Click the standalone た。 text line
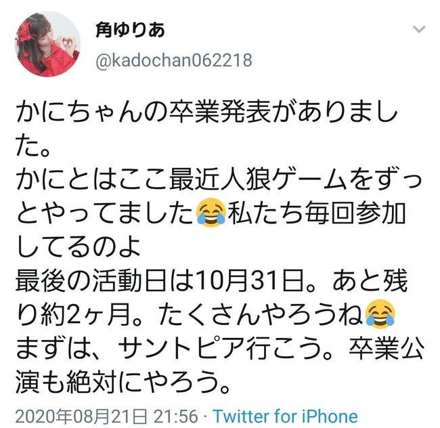Screen dimensions: 440x428 33,146
